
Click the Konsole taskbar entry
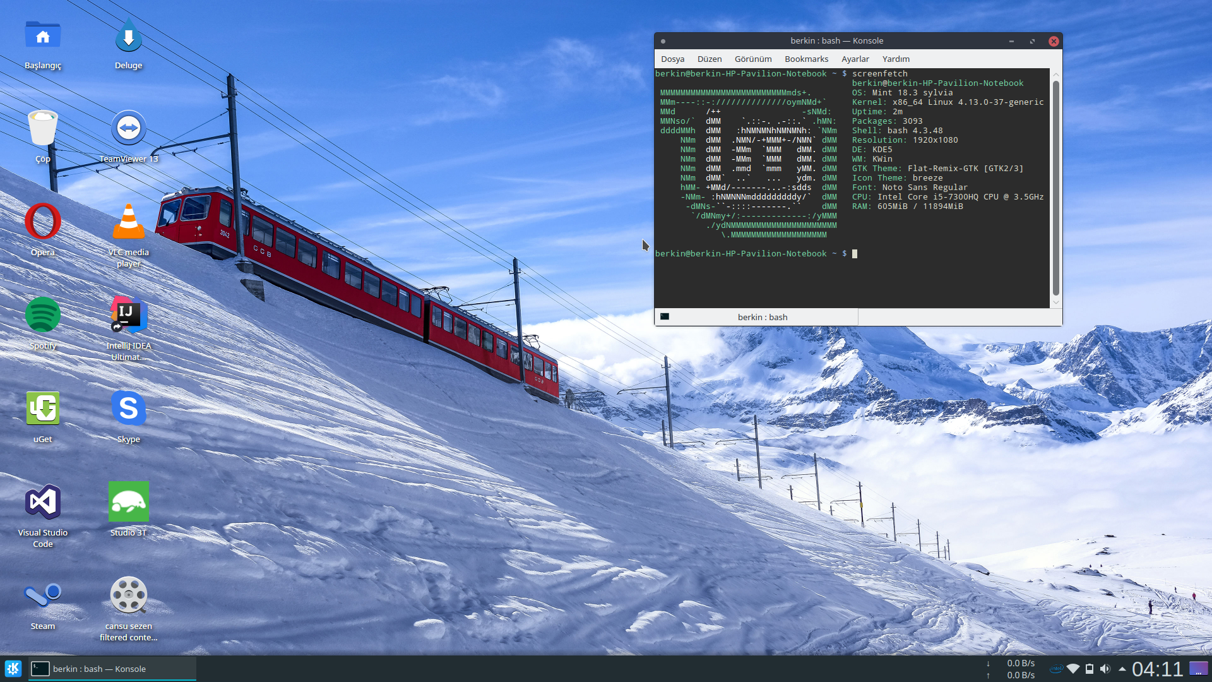point(112,669)
